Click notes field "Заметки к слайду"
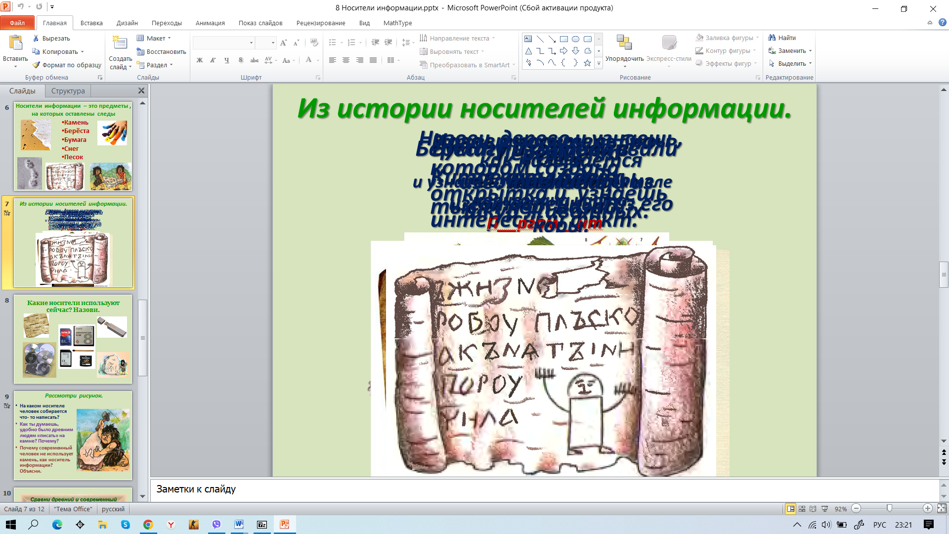 coord(545,489)
